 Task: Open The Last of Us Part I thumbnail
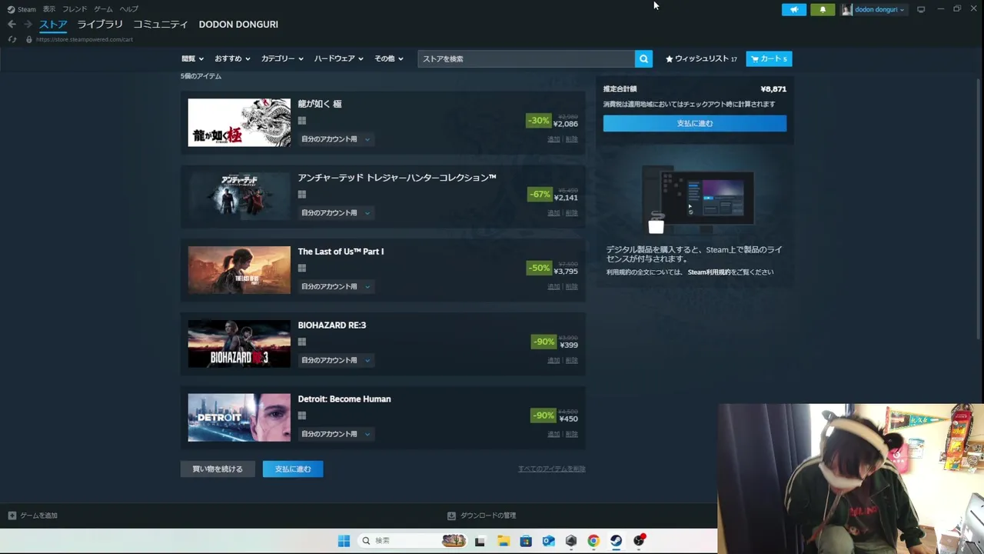click(239, 270)
